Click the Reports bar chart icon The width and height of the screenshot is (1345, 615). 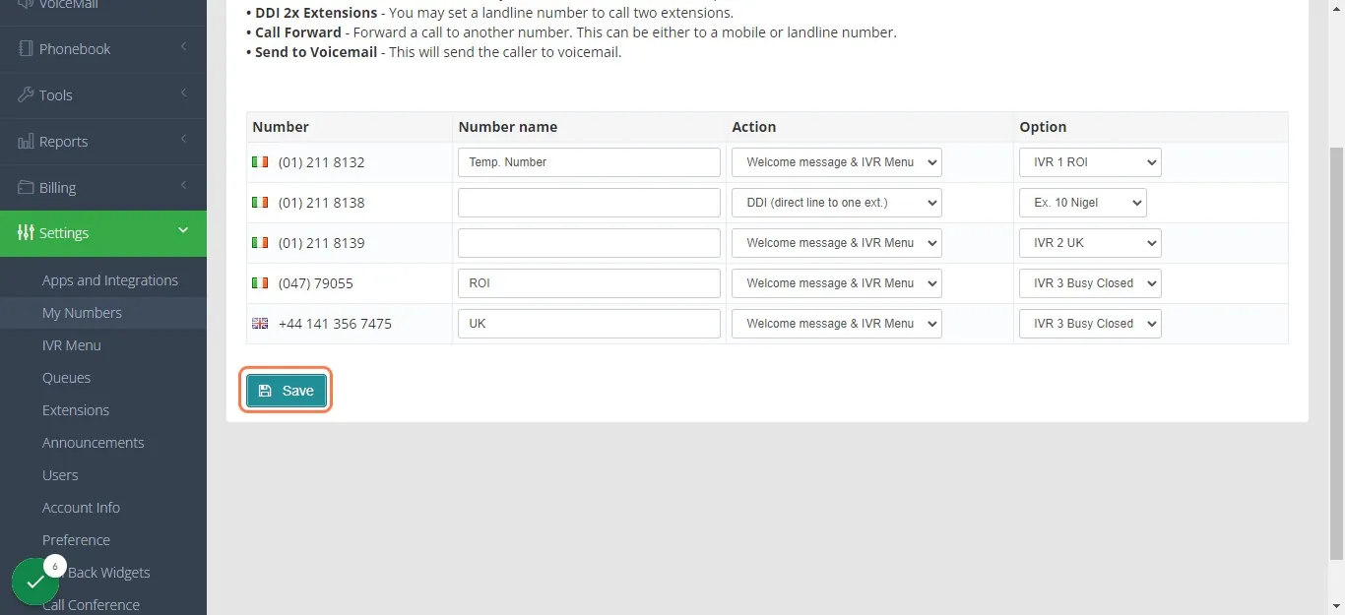[x=26, y=142]
